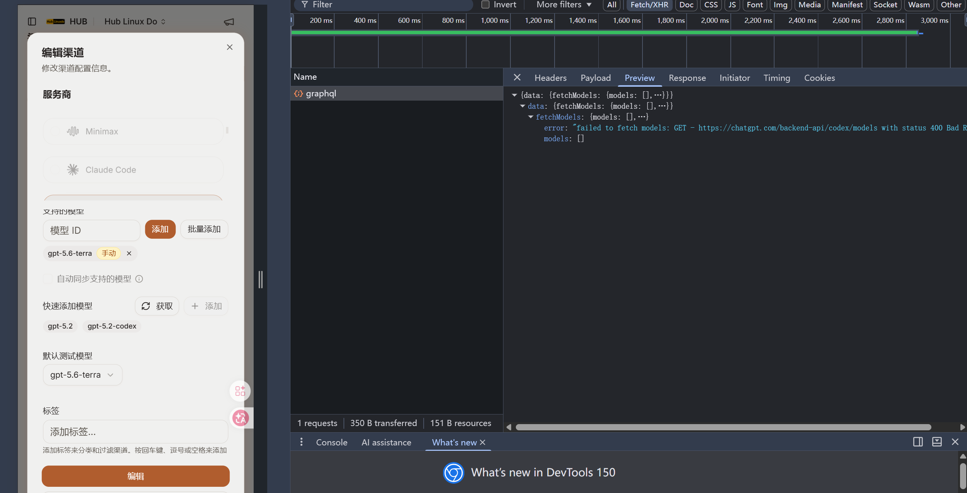The image size is (967, 493).
Task: Click the network timeline overview green bar
Action: click(x=604, y=33)
